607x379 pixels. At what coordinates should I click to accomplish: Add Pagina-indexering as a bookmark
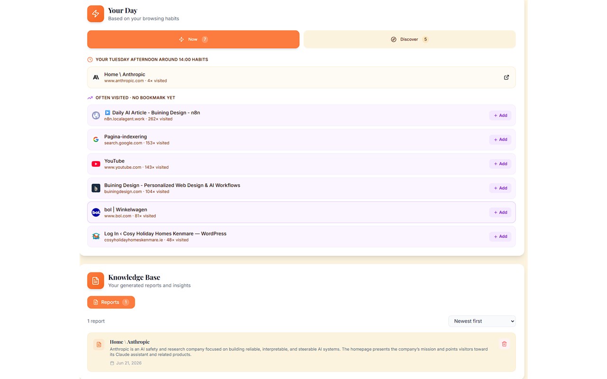click(500, 140)
